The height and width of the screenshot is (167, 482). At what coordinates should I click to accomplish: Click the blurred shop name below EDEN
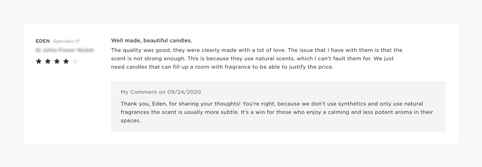[x=64, y=50]
